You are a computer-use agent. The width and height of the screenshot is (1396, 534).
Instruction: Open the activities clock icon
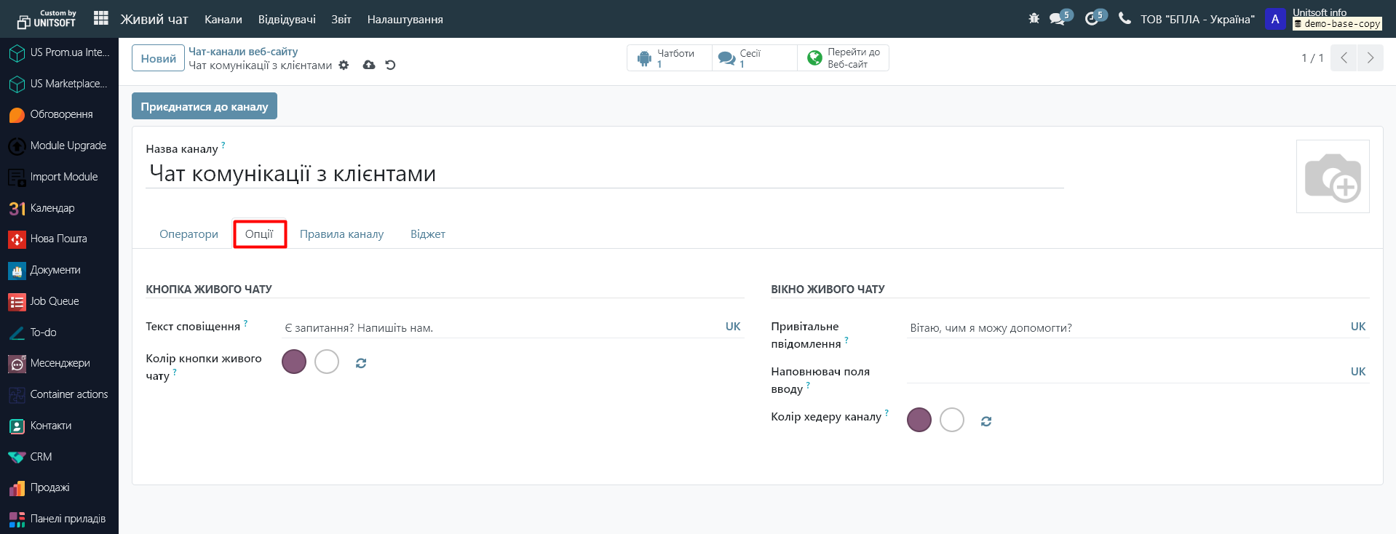tap(1091, 19)
